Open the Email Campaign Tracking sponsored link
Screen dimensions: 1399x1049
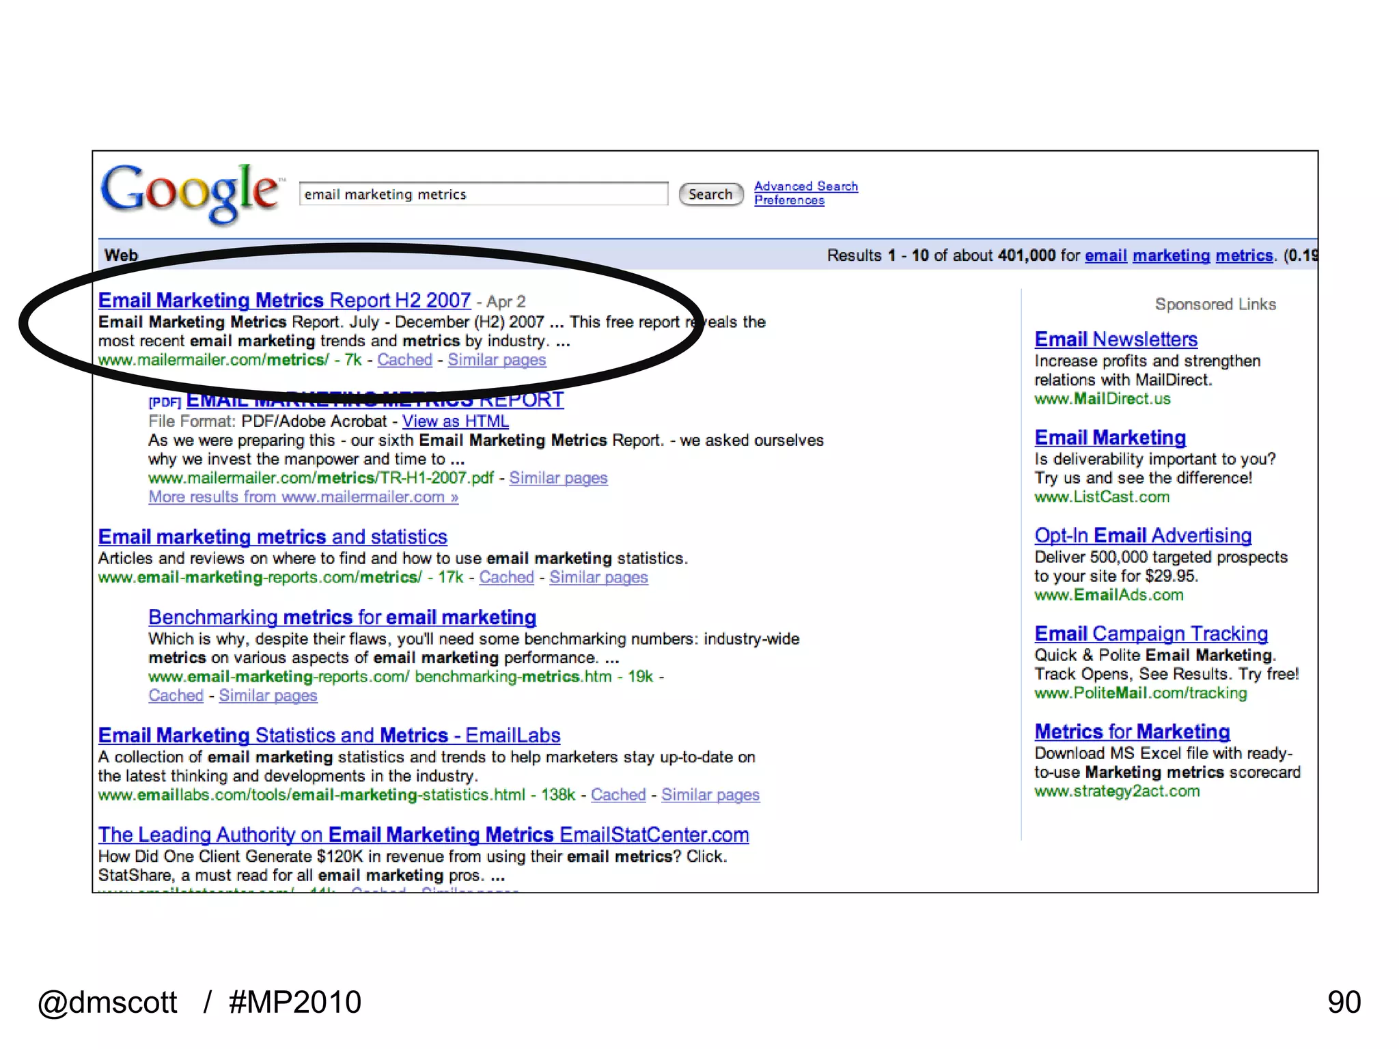pyautogui.click(x=1151, y=634)
